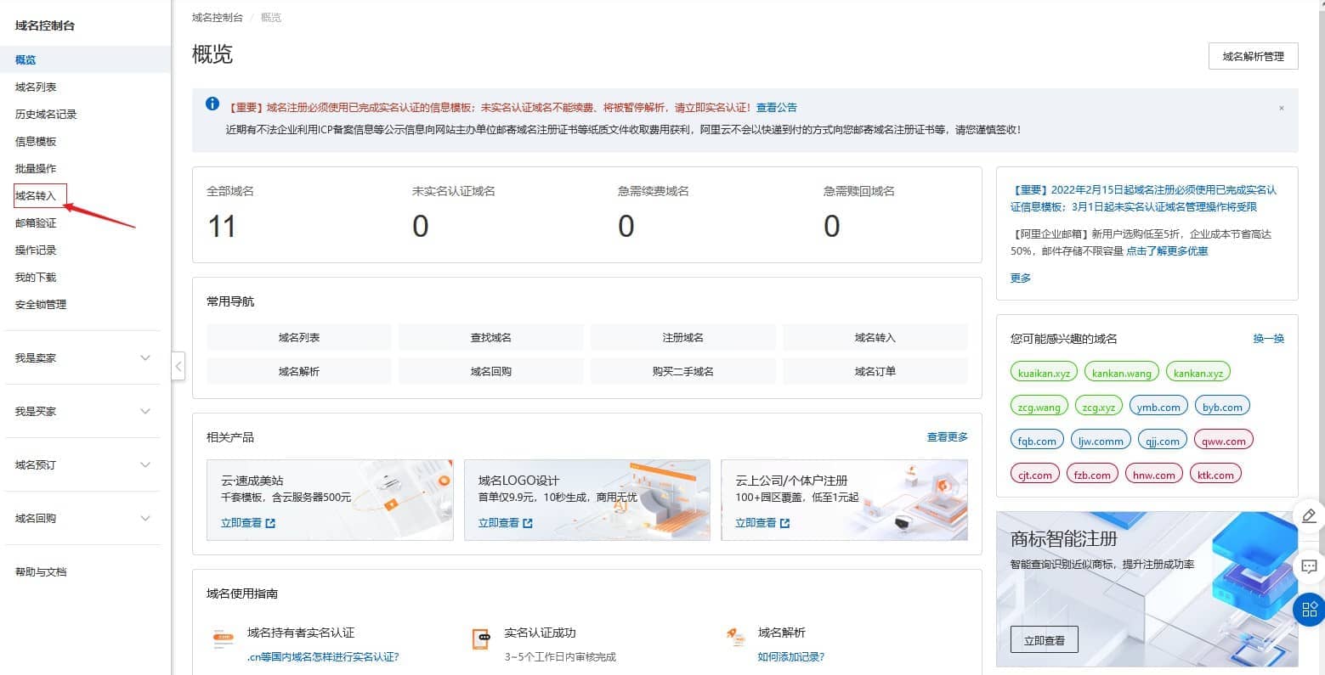This screenshot has width=1325, height=675.
Task: Close the important notice banner
Action: (x=1282, y=108)
